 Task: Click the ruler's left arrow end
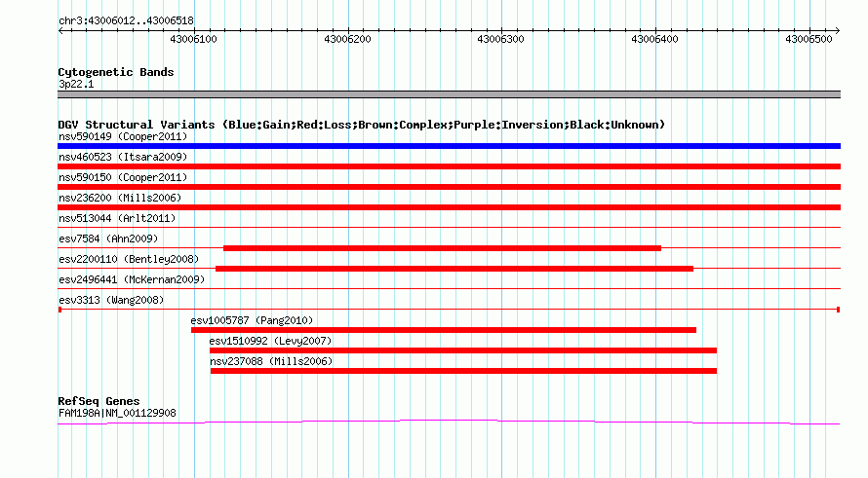(x=60, y=31)
